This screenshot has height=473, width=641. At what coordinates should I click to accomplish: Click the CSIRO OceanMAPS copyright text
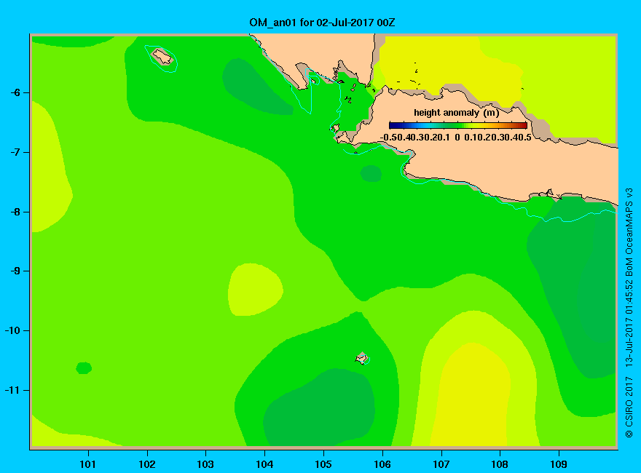coord(629,313)
